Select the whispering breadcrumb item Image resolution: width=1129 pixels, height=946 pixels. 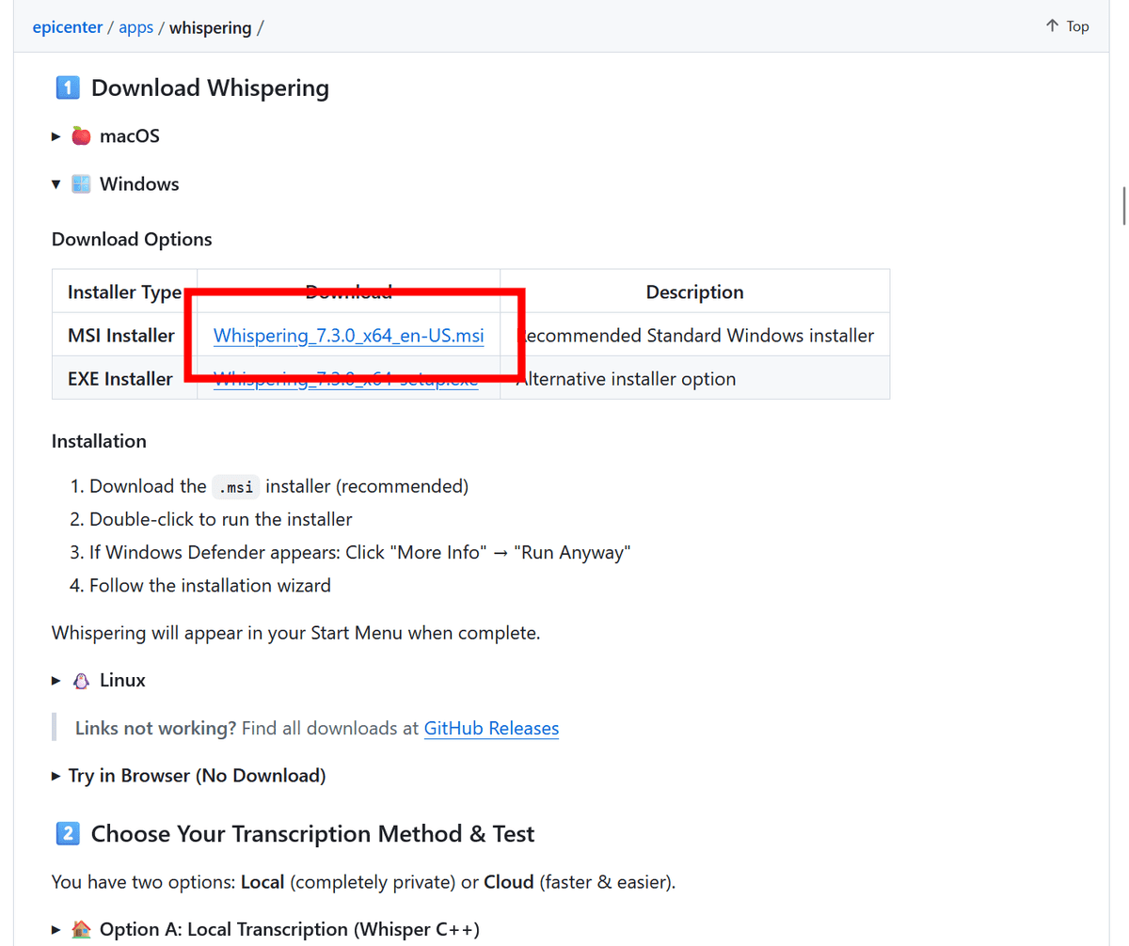point(210,27)
